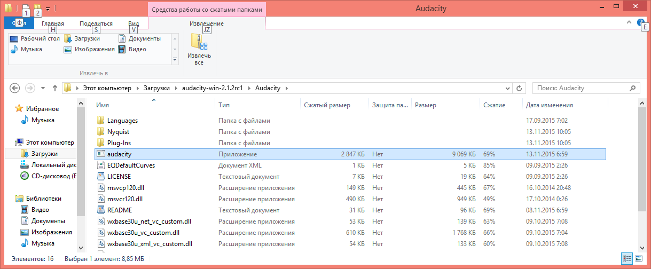Viewport: 651px width, 269px height.
Task: Switch to large thumbnails view icon
Action: [639, 258]
